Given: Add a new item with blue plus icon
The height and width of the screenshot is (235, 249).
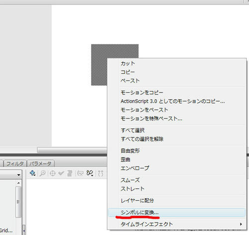Looking at the screenshot, I should pos(32,173).
